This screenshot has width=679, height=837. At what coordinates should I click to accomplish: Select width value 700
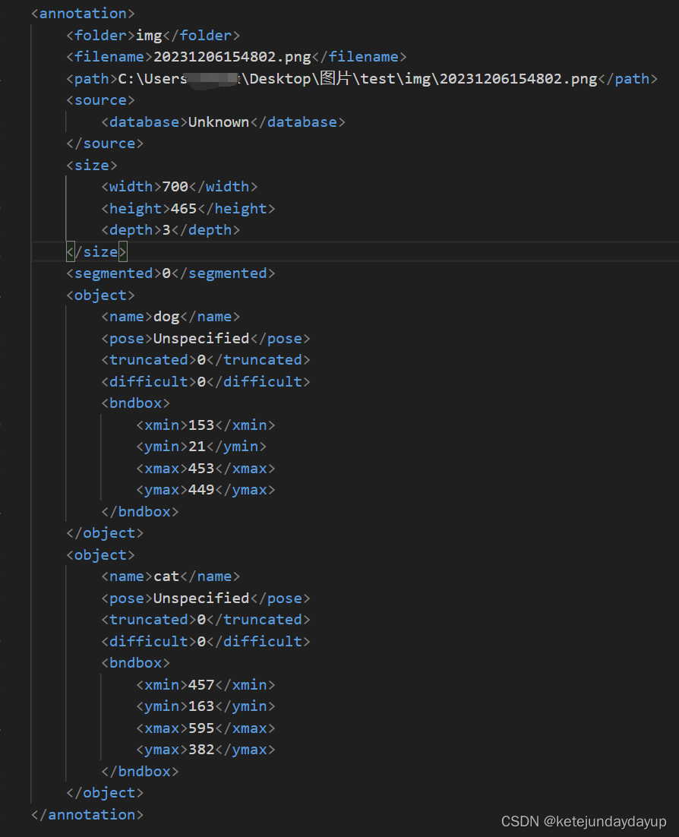(x=175, y=186)
